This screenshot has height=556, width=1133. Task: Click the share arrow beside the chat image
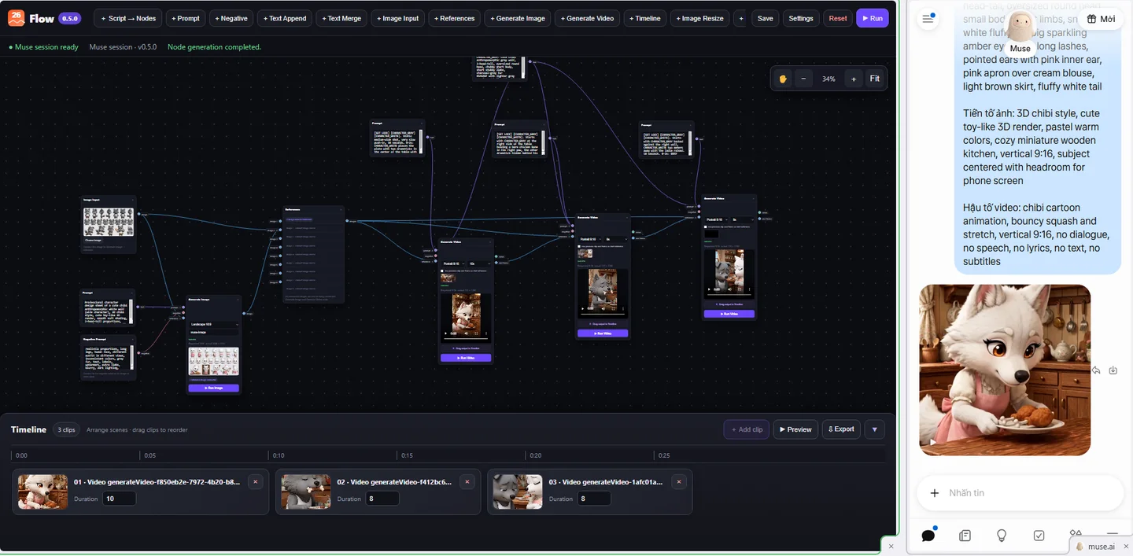click(1096, 370)
